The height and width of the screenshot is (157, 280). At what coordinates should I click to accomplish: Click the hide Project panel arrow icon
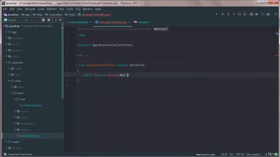pyautogui.click(x=61, y=20)
